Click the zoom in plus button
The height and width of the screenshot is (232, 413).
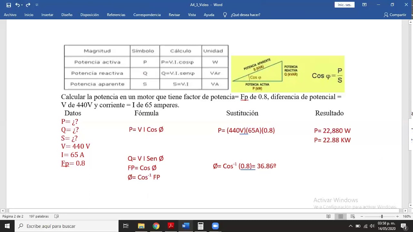(397, 217)
